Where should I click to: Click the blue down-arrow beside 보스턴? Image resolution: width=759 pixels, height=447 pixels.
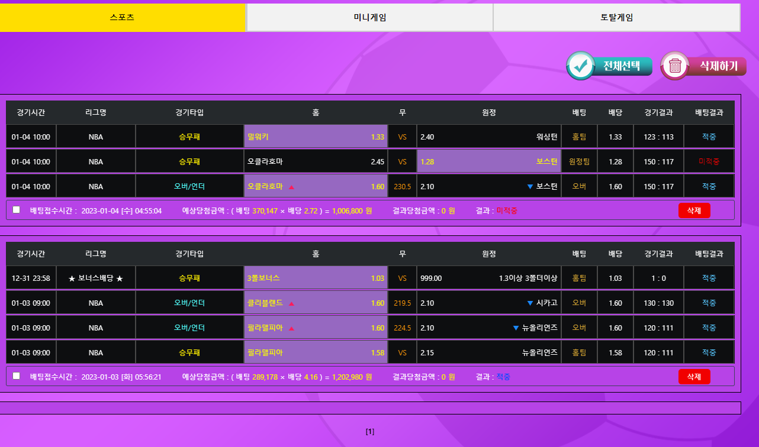[x=530, y=187]
